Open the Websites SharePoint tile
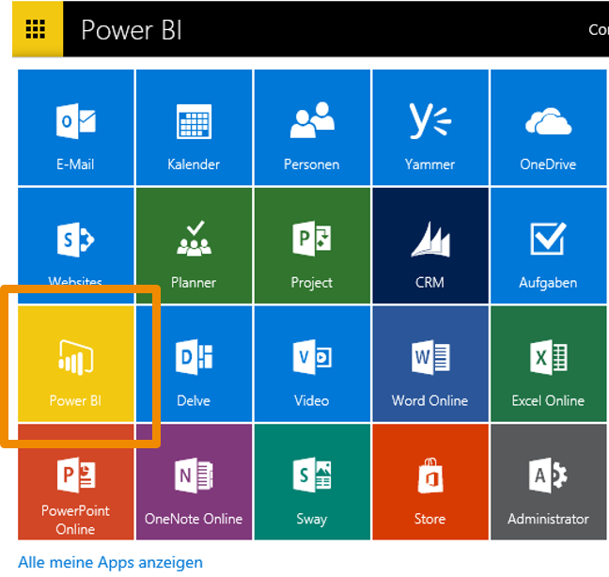This screenshot has height=577, width=609. [76, 245]
